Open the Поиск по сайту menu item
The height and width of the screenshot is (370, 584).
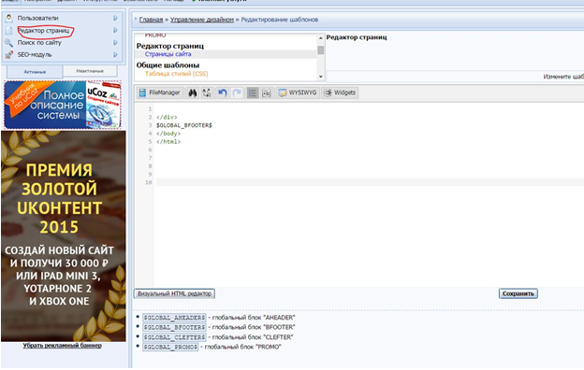(39, 43)
